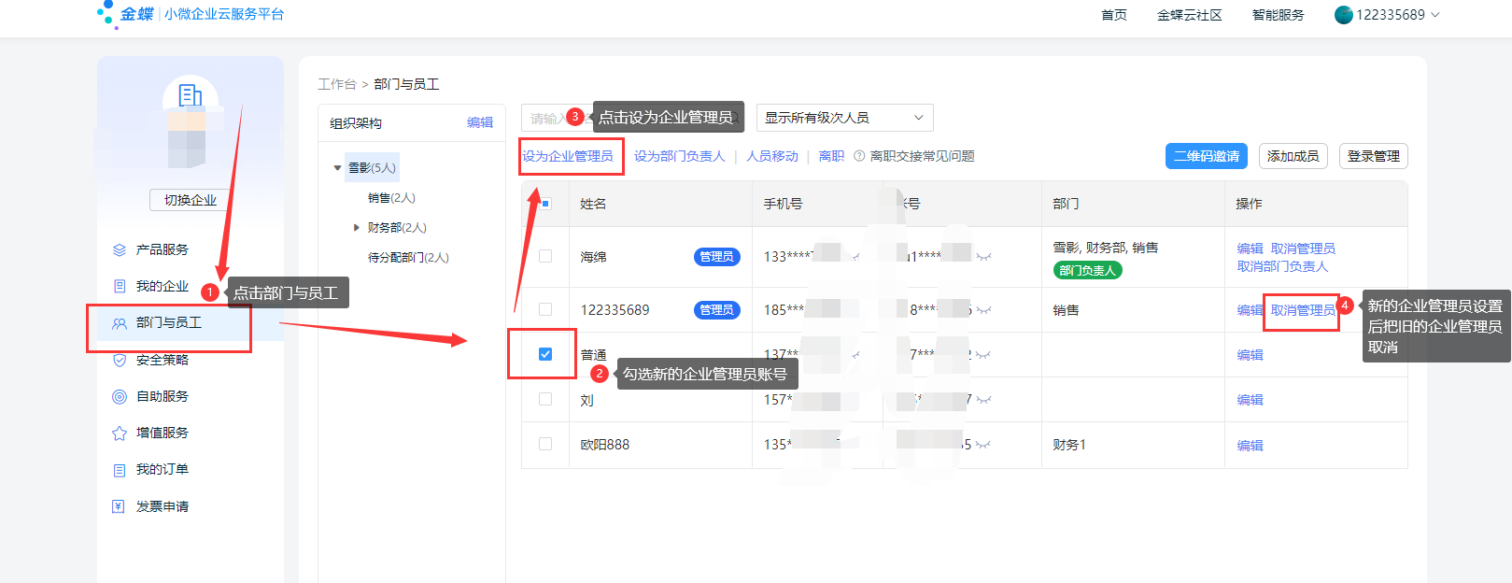This screenshot has width=1512, height=583.
Task: Check the checkbox for 刘
Action: [x=545, y=399]
